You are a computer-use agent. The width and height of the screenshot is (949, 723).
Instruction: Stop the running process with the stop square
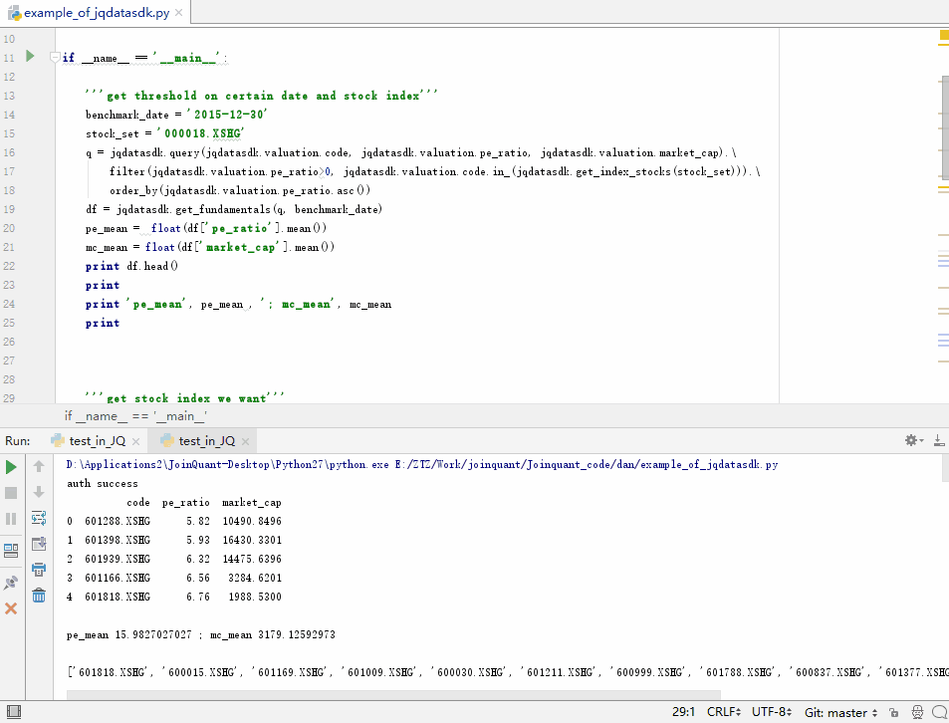tap(11, 493)
